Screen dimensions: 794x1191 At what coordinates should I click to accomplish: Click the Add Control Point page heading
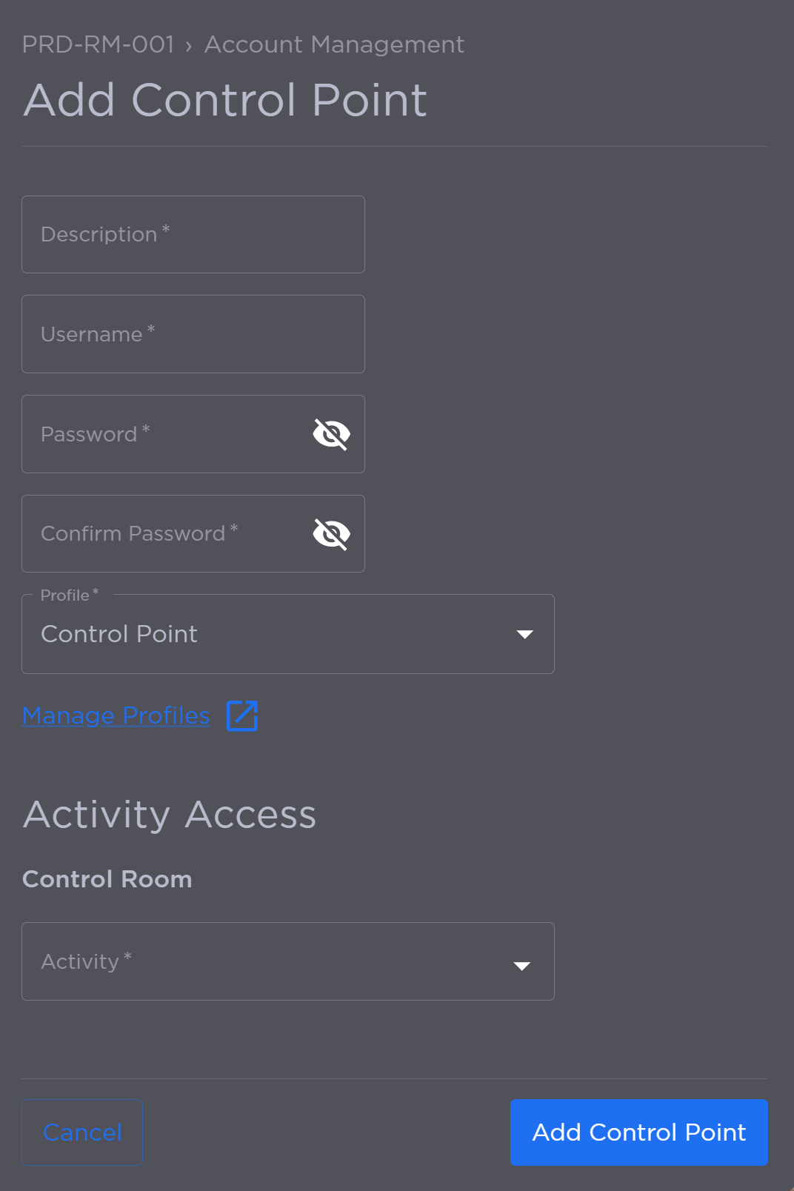225,100
